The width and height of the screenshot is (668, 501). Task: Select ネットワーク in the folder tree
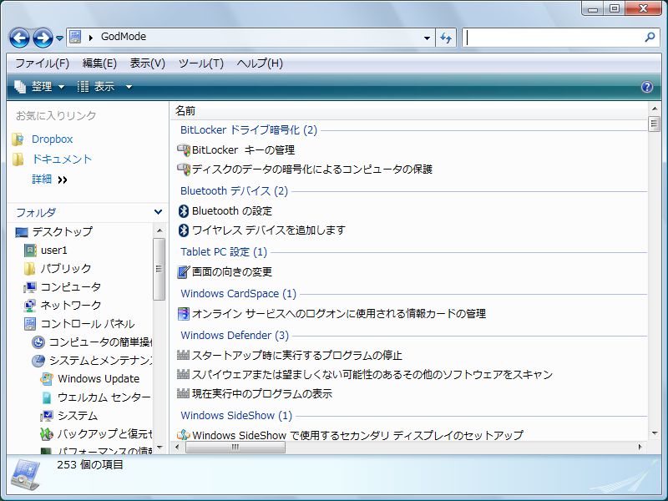coord(70,306)
